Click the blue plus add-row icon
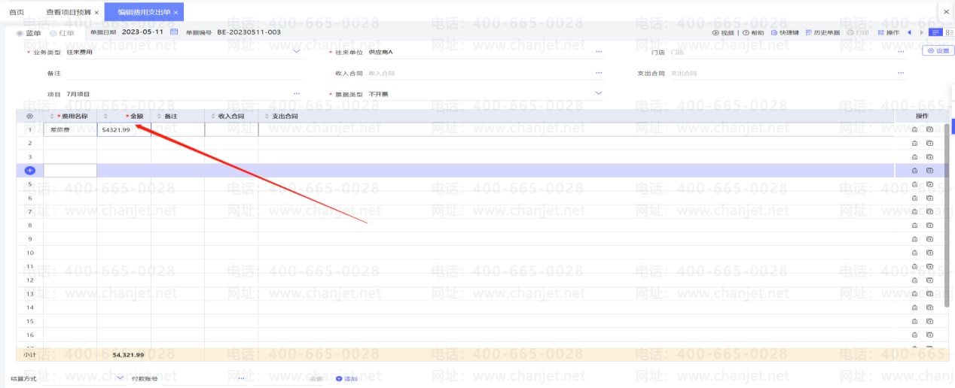This screenshot has height=388, width=955. click(x=30, y=171)
